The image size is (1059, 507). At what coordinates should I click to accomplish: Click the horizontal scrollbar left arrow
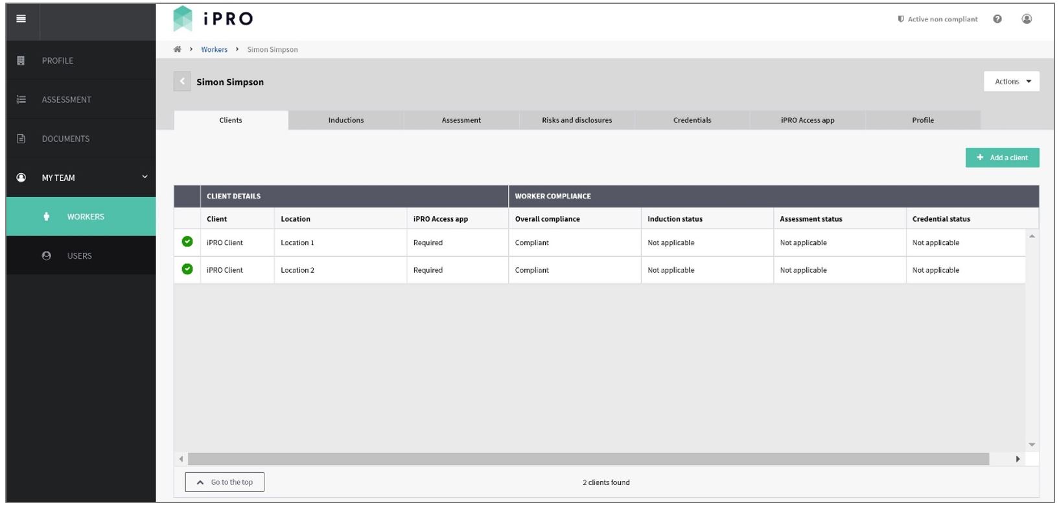(x=181, y=459)
